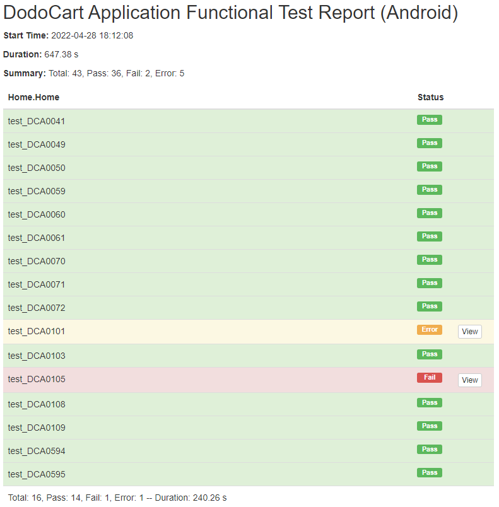Screen dimensions: 499x507
Task: Click Pass badge for test_DCA0041
Action: [429, 120]
